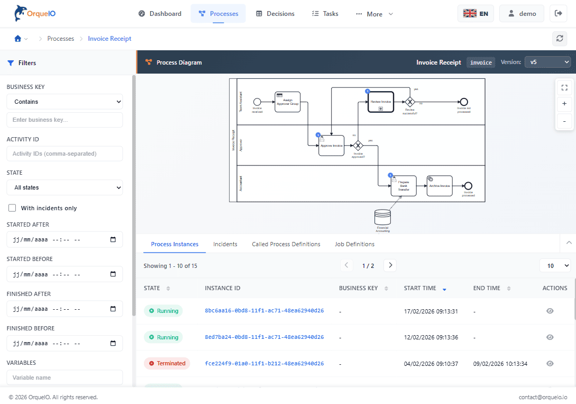The height and width of the screenshot is (404, 576).
Task: Click the filters panel scrollbar
Action: [134, 195]
